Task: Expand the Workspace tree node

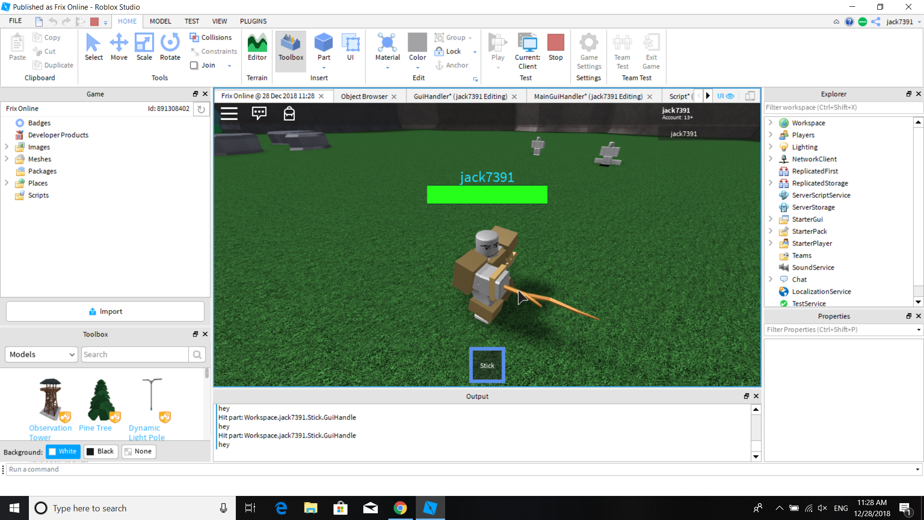Action: click(770, 123)
